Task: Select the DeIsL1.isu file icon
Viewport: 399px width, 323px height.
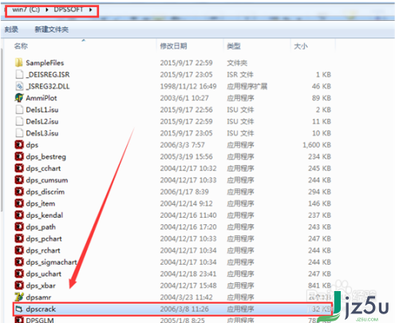Action: (x=19, y=109)
